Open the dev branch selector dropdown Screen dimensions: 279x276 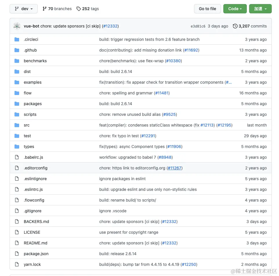[x=24, y=9]
